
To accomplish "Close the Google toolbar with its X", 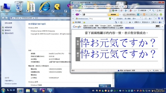I will (x=73, y=10).
